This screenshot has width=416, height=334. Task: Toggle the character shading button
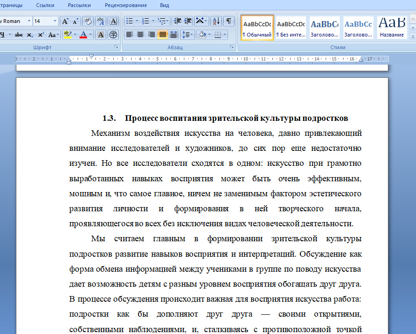100,35
